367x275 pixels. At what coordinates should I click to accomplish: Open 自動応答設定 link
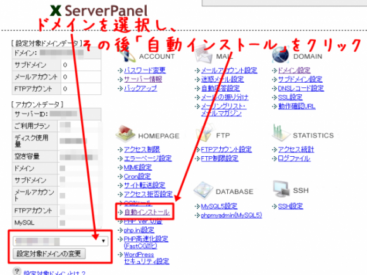[x=220, y=88]
